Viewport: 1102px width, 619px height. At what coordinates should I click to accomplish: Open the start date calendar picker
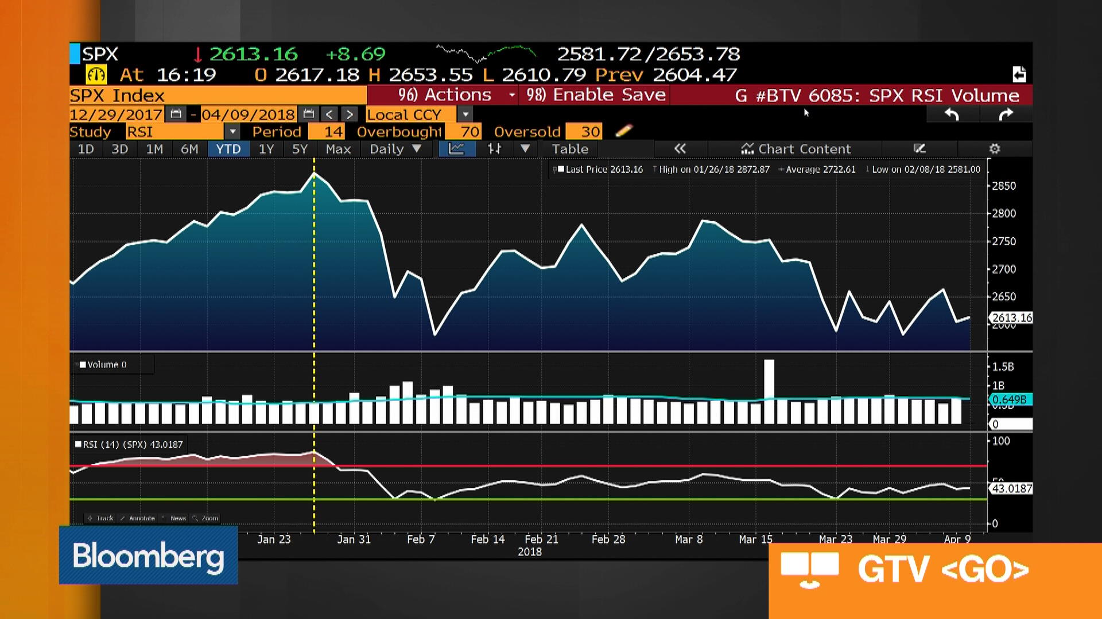pos(176,114)
